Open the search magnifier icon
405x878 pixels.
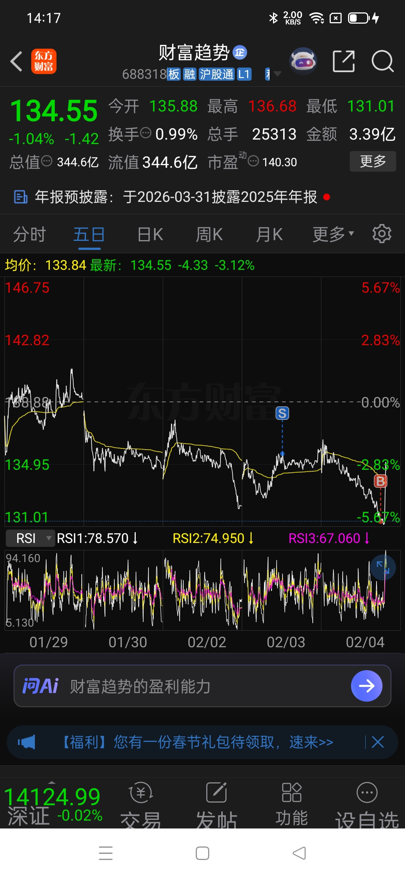tap(382, 61)
